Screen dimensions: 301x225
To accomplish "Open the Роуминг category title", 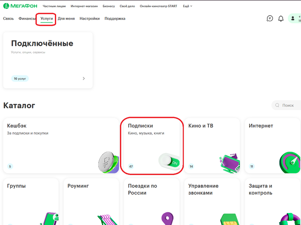I will pyautogui.click(x=78, y=186).
